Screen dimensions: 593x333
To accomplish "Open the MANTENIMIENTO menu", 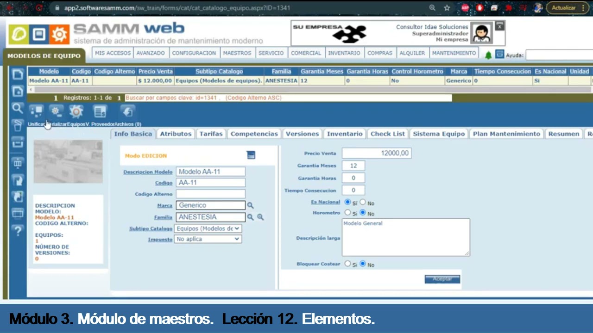I will point(454,53).
